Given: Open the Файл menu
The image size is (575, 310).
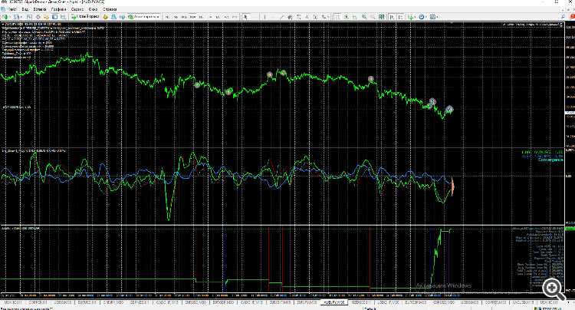Looking at the screenshot, I should [12, 9].
